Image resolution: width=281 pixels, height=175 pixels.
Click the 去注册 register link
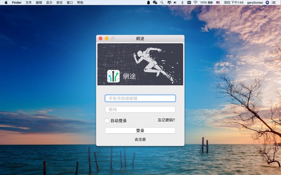[140, 139]
